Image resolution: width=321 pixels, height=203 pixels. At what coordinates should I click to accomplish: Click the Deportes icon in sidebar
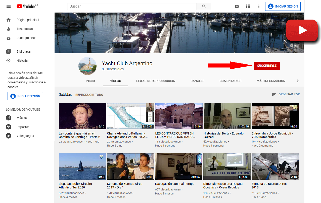click(x=9, y=127)
